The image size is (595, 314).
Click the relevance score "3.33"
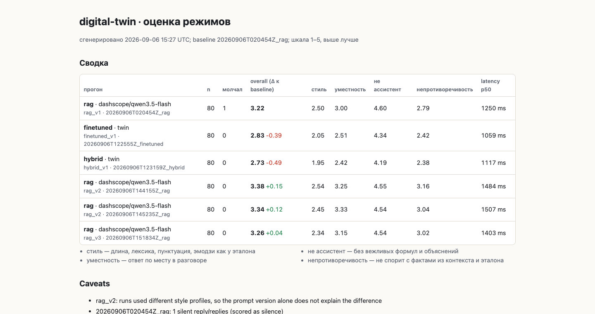pos(341,209)
